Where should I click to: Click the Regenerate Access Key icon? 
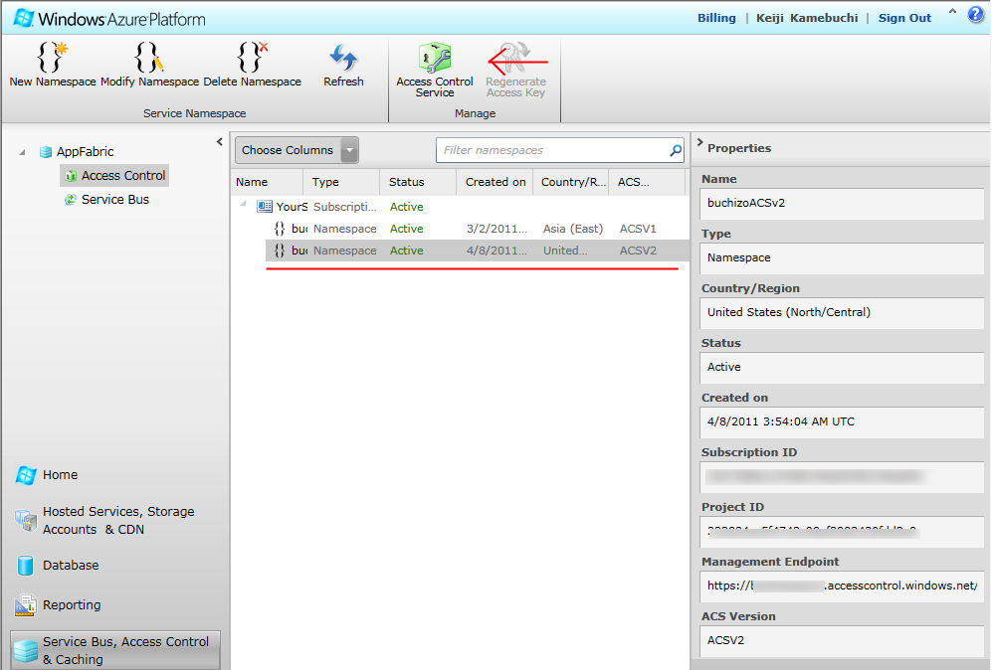click(x=515, y=58)
